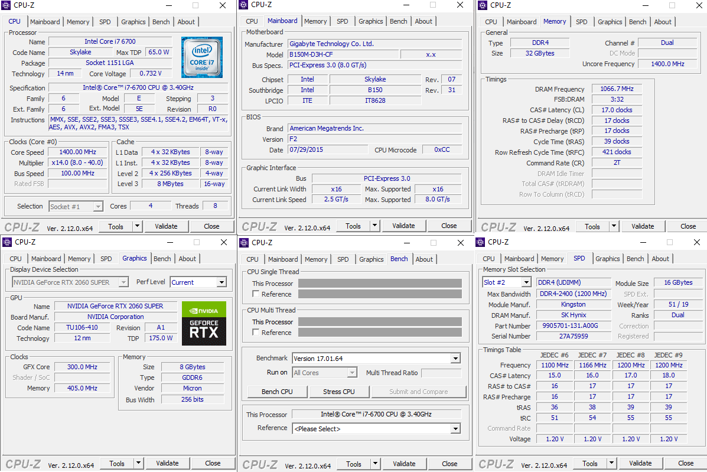Click the CPU-Z app icon in the Memory window title bar
The width and height of the screenshot is (707, 472).
(x=483, y=5)
